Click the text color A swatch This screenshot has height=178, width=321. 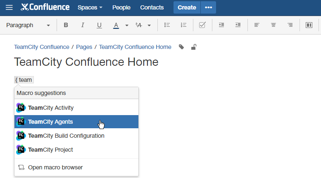[x=116, y=25]
